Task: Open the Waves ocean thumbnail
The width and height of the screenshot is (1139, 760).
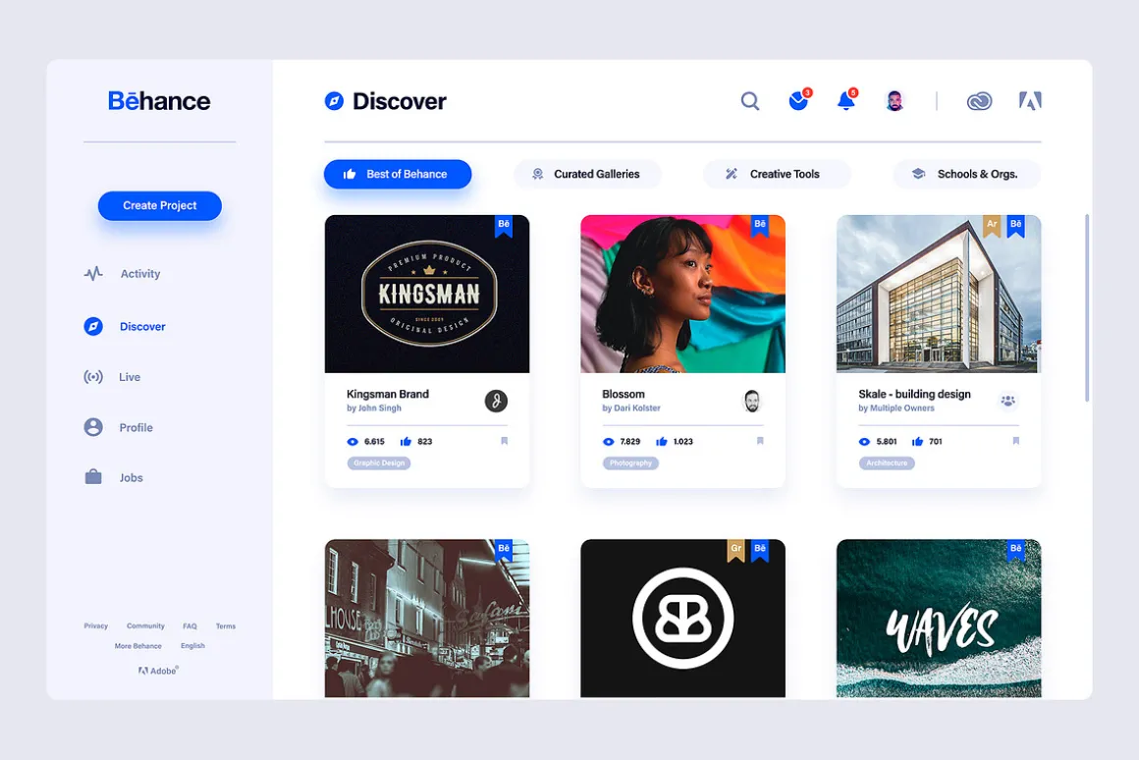Action: (939, 619)
